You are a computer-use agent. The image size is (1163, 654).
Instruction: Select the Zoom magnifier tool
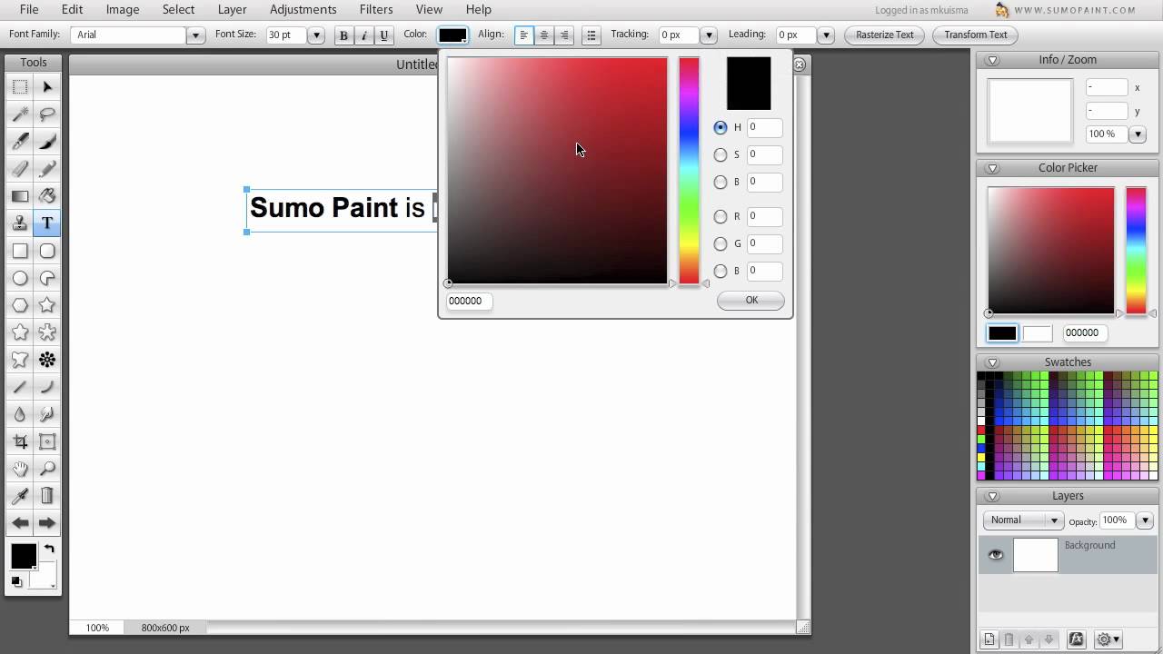(x=47, y=469)
